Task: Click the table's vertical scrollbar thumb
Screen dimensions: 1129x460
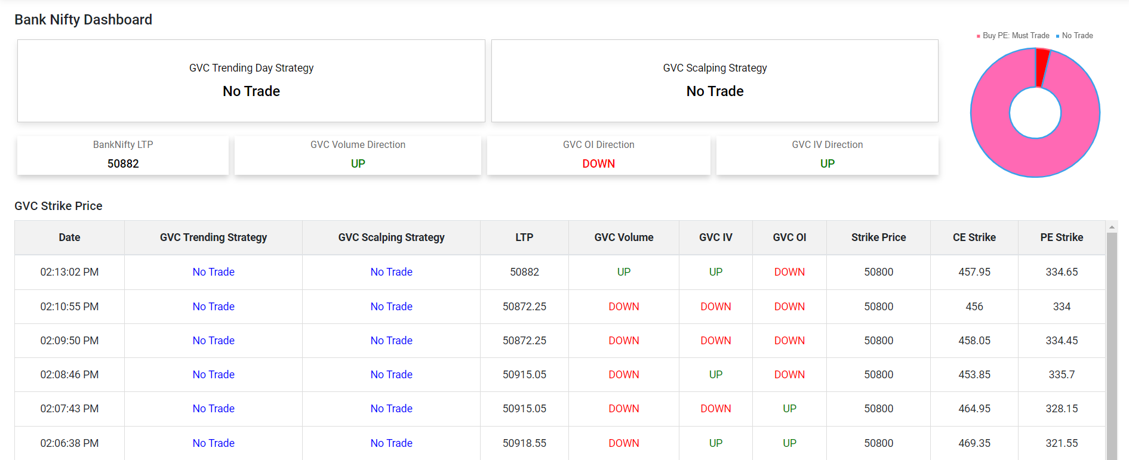Action: (x=1112, y=346)
